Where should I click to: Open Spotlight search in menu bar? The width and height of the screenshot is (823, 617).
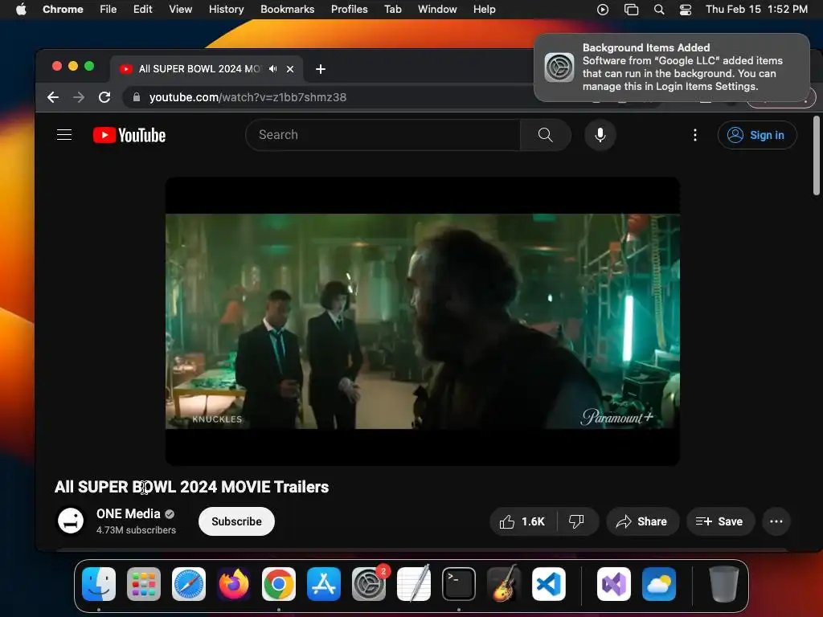point(659,9)
